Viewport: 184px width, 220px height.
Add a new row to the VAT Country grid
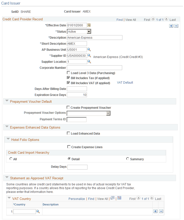point(155,211)
